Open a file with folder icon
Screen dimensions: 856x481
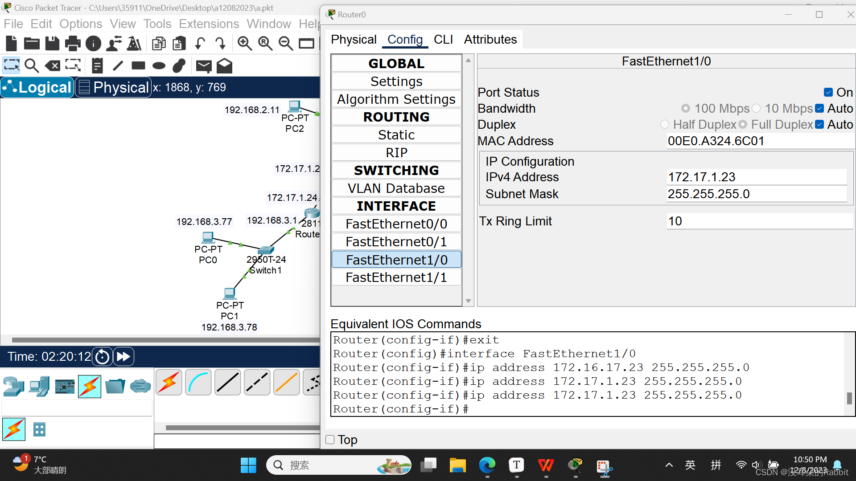(x=32, y=43)
